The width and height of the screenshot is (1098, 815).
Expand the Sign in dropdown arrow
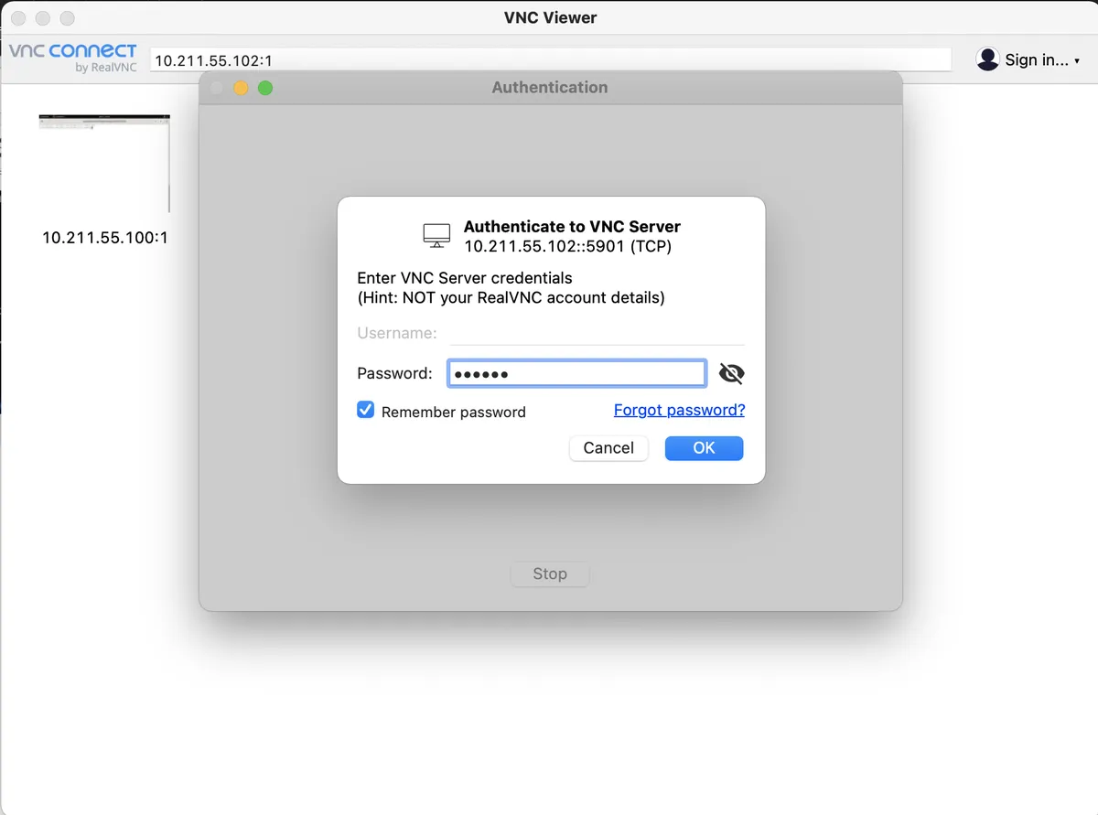pyautogui.click(x=1077, y=61)
